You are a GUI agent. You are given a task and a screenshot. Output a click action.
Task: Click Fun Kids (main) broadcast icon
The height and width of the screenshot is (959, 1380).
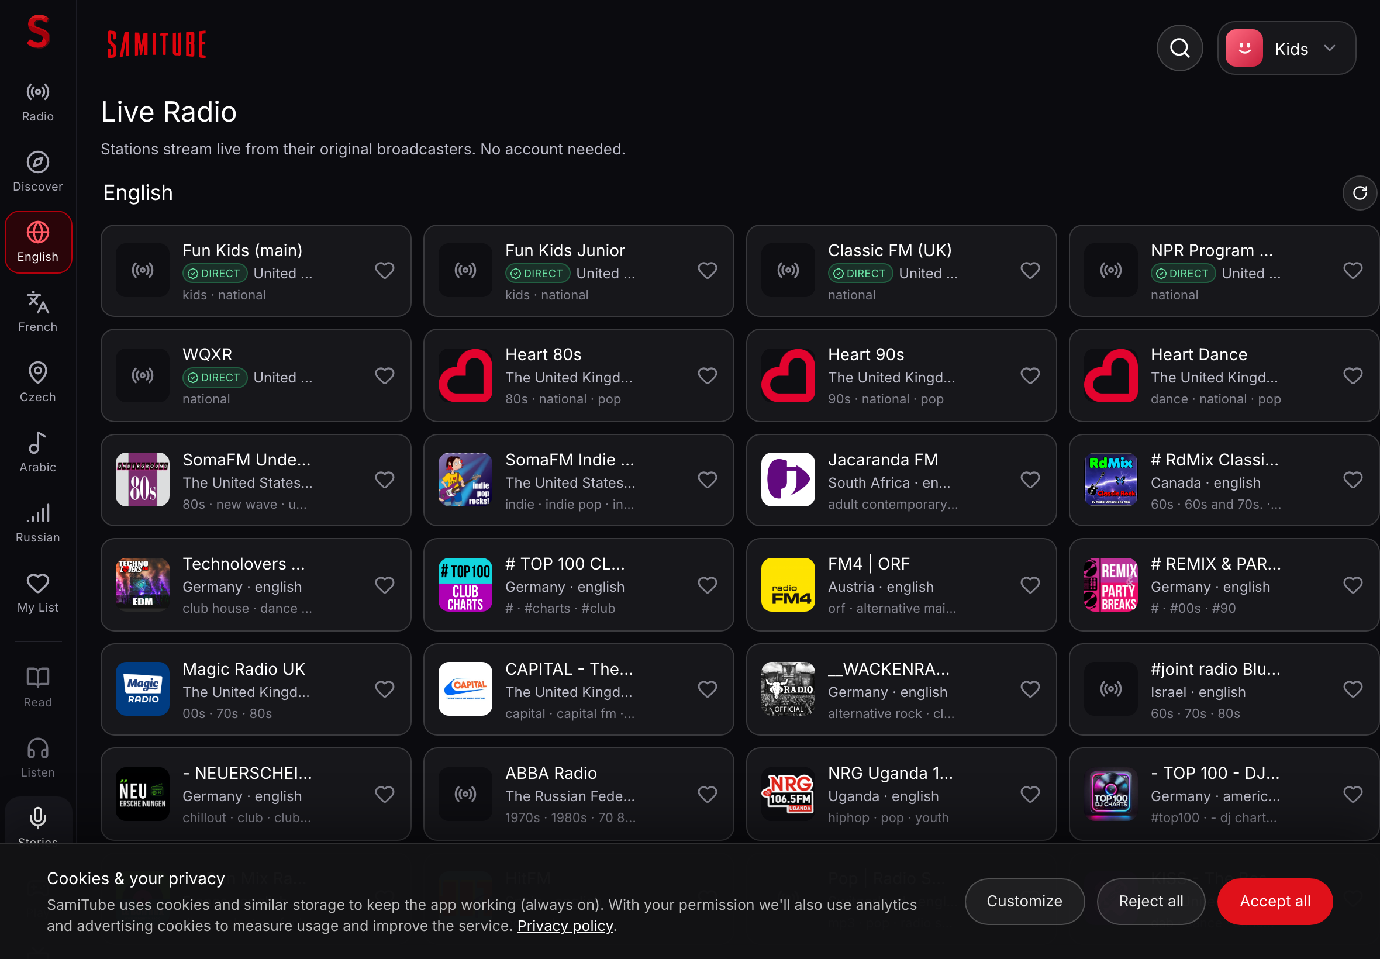[143, 270]
